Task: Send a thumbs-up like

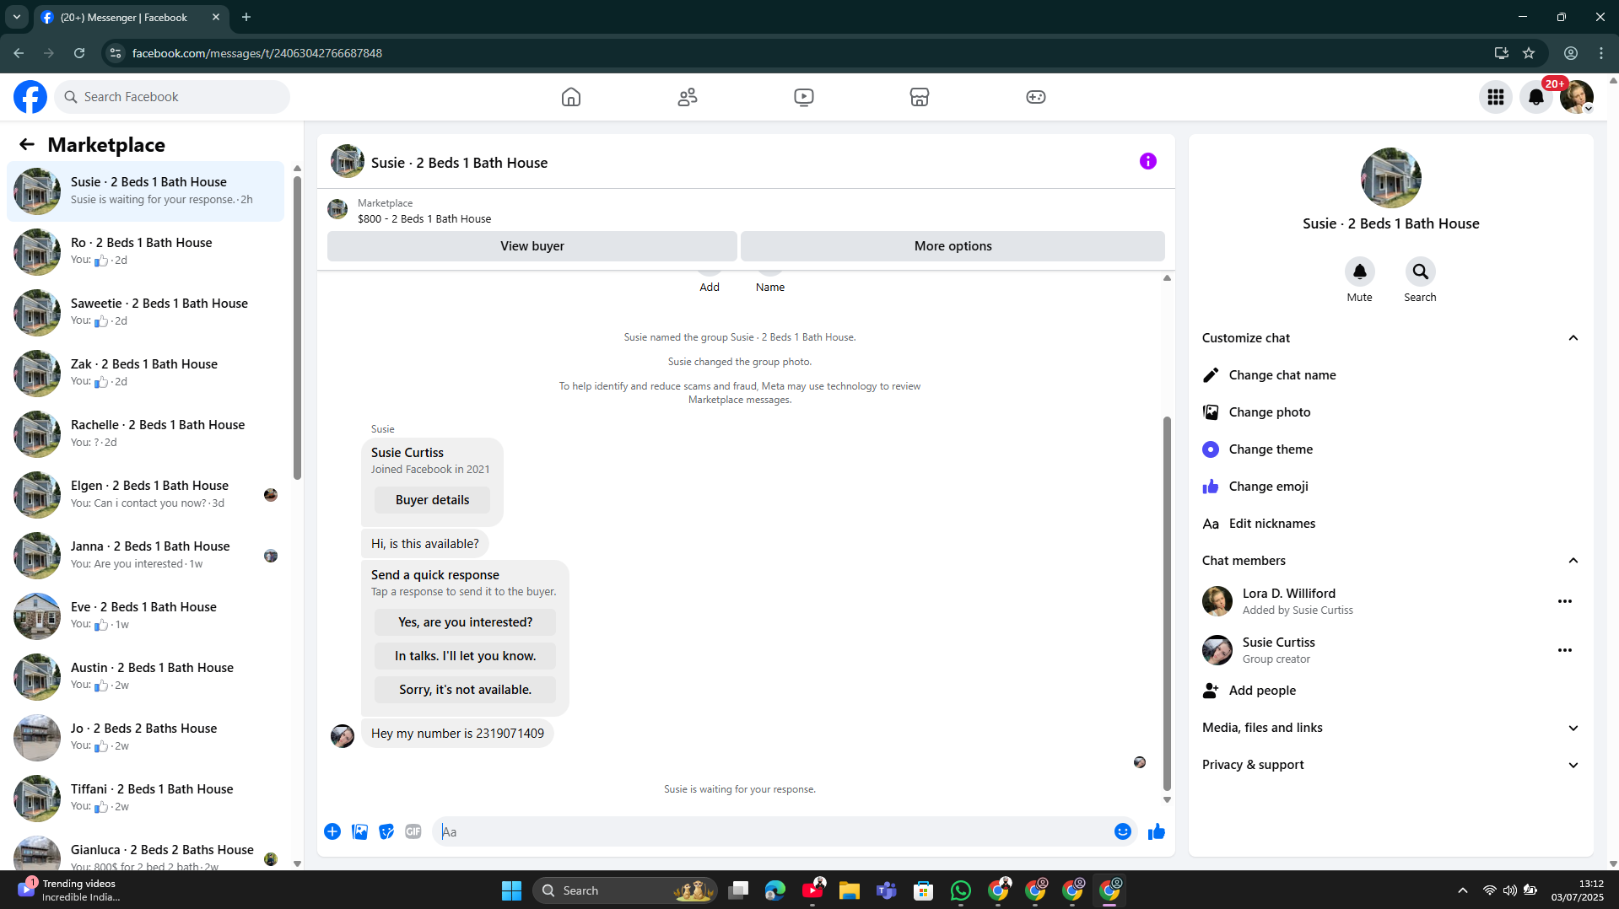Action: (1157, 831)
